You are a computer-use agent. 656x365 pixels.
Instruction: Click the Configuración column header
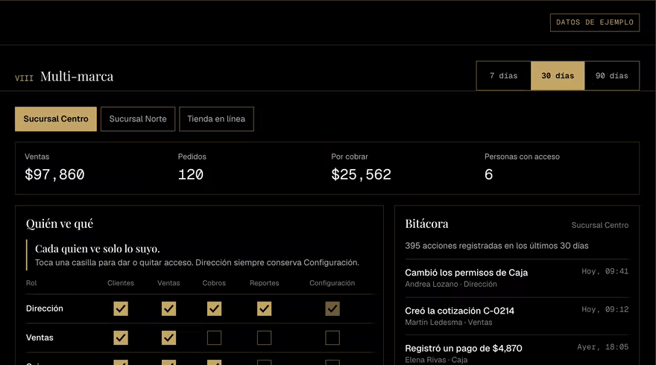[x=332, y=283]
